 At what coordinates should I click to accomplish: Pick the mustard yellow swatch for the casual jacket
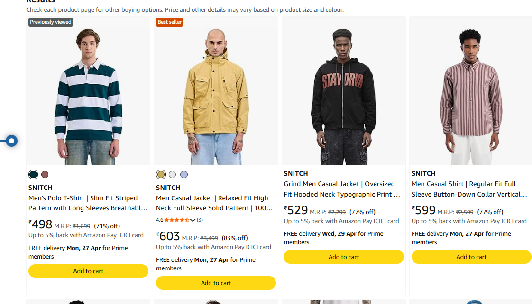[x=161, y=174]
